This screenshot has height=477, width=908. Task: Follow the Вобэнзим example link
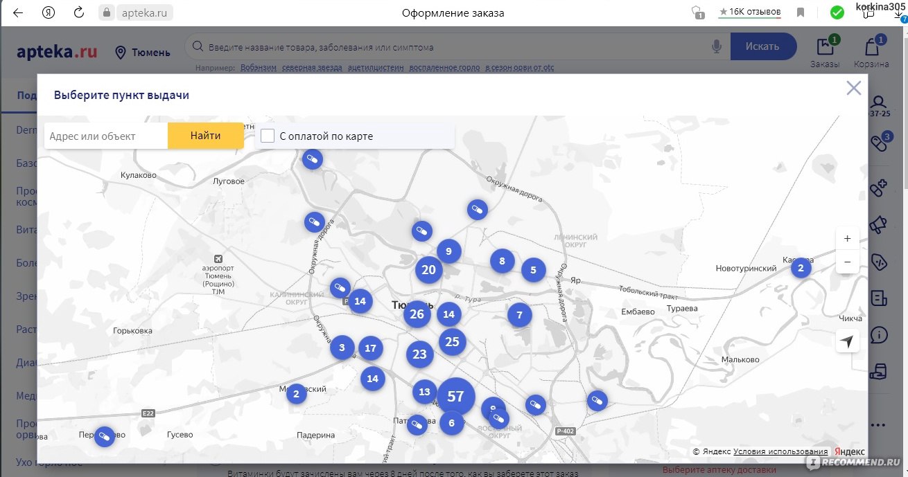(x=259, y=68)
